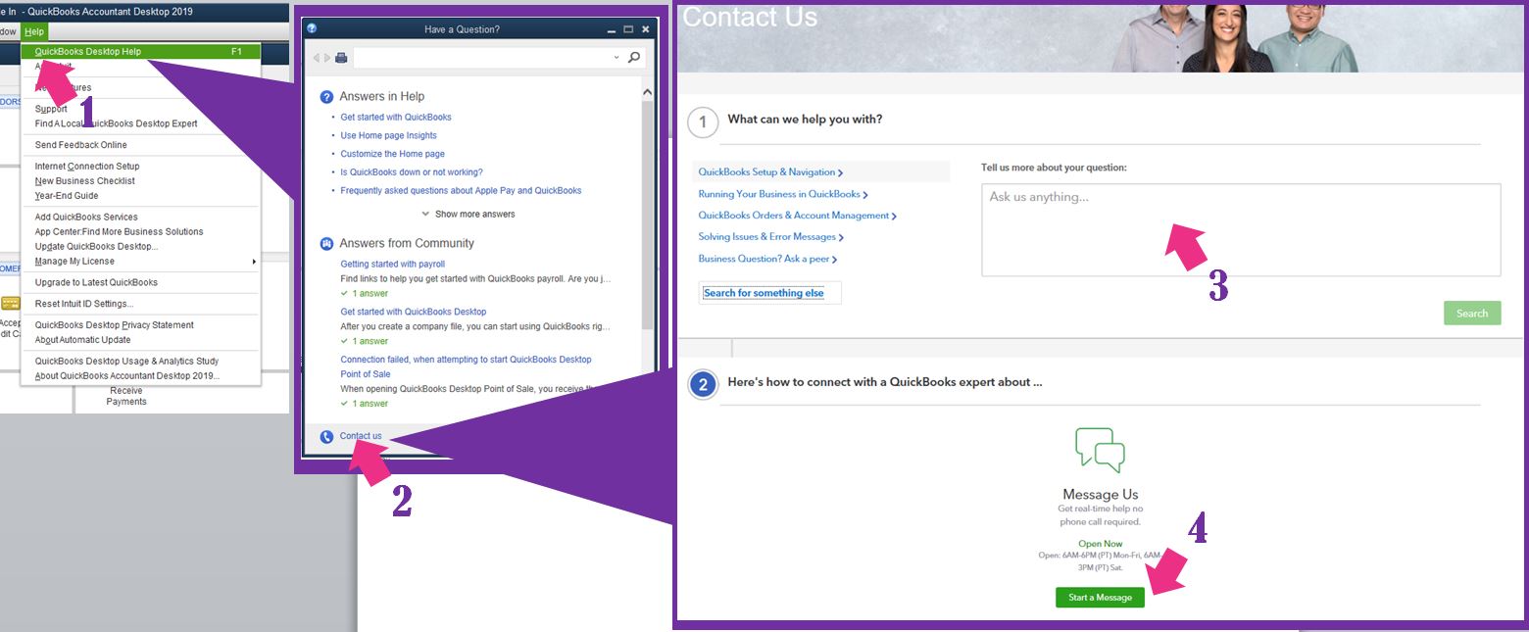Click help question mark icon in Have a Question title bar
This screenshot has width=1529, height=632.
[312, 29]
